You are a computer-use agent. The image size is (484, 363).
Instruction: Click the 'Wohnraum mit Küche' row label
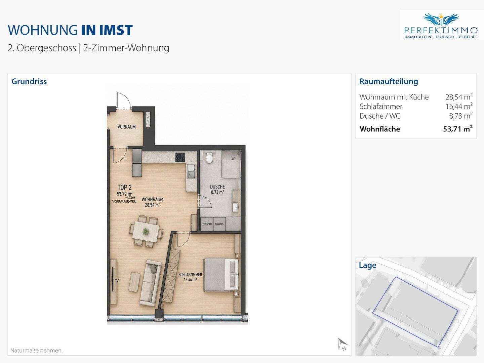coord(394,97)
